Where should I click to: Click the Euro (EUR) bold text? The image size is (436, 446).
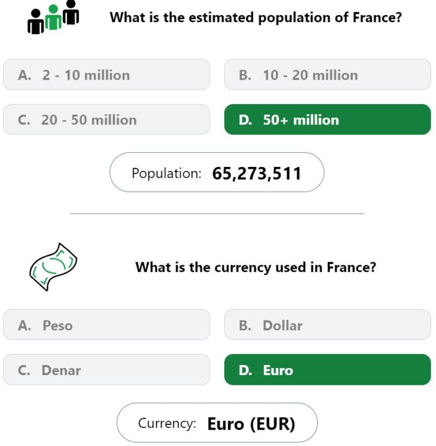[251, 424]
